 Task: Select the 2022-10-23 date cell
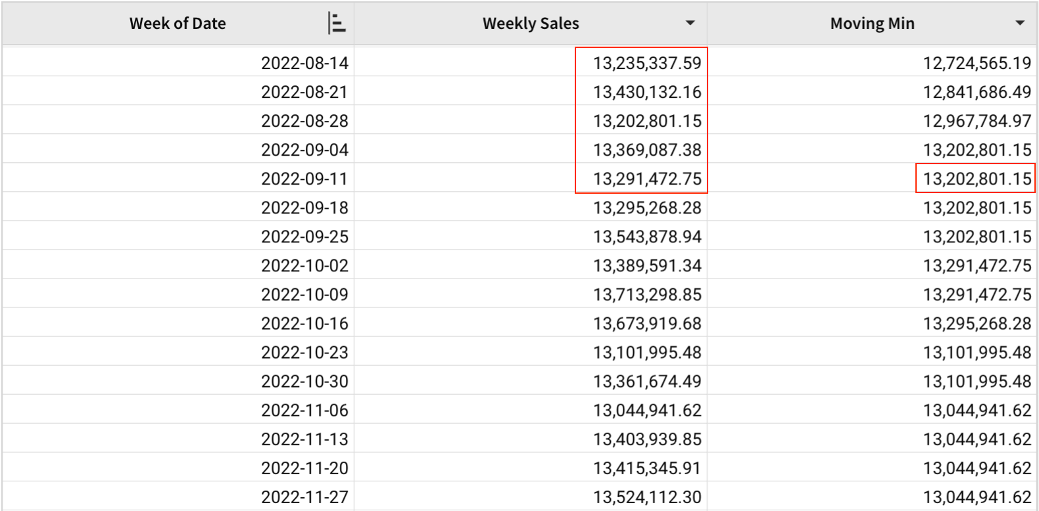pos(304,352)
